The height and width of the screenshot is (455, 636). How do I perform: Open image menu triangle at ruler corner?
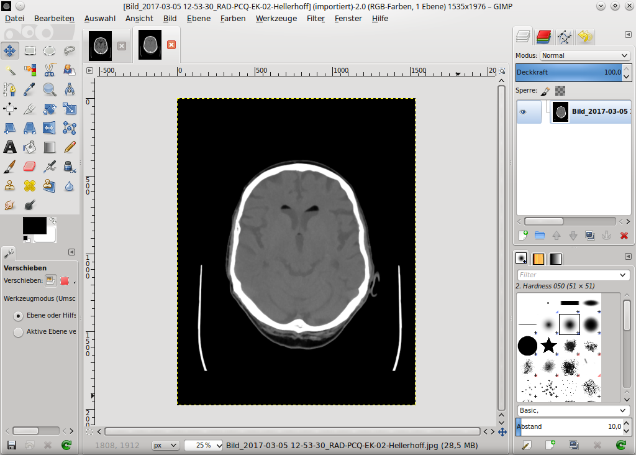pyautogui.click(x=89, y=71)
